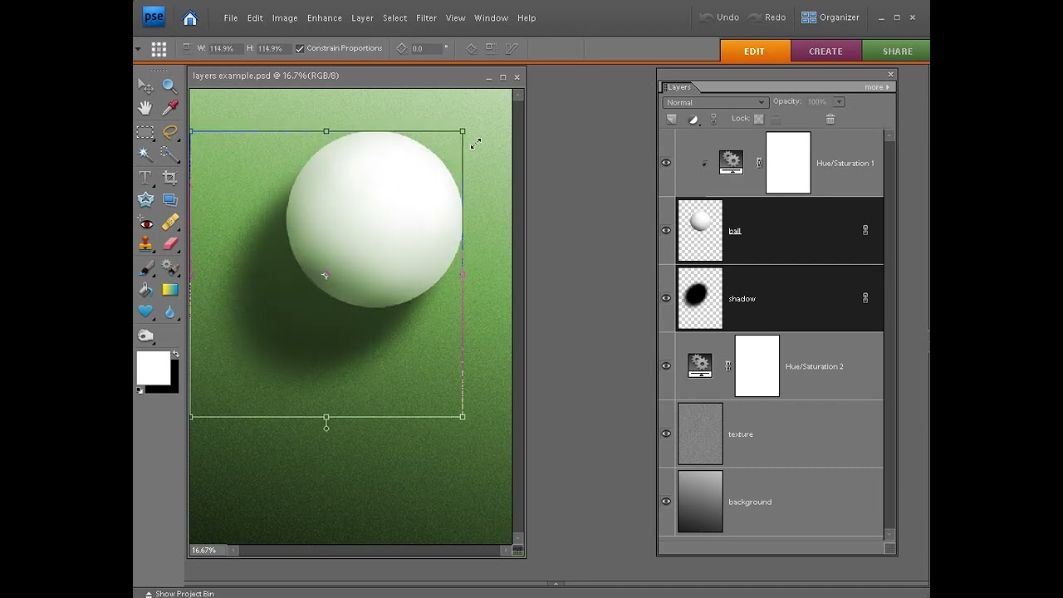Select the Move tool
This screenshot has width=1063, height=598.
145,86
